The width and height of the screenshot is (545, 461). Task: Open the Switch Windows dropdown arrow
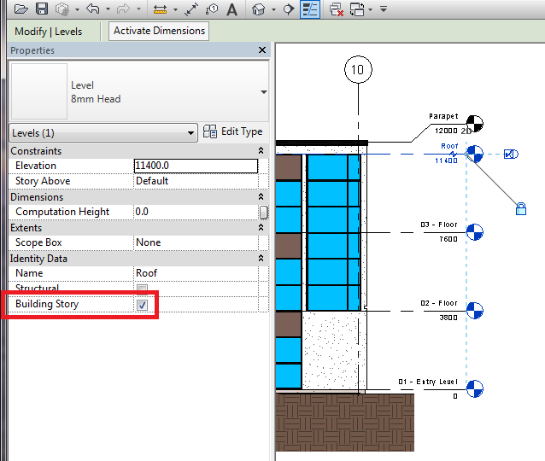coord(370,9)
